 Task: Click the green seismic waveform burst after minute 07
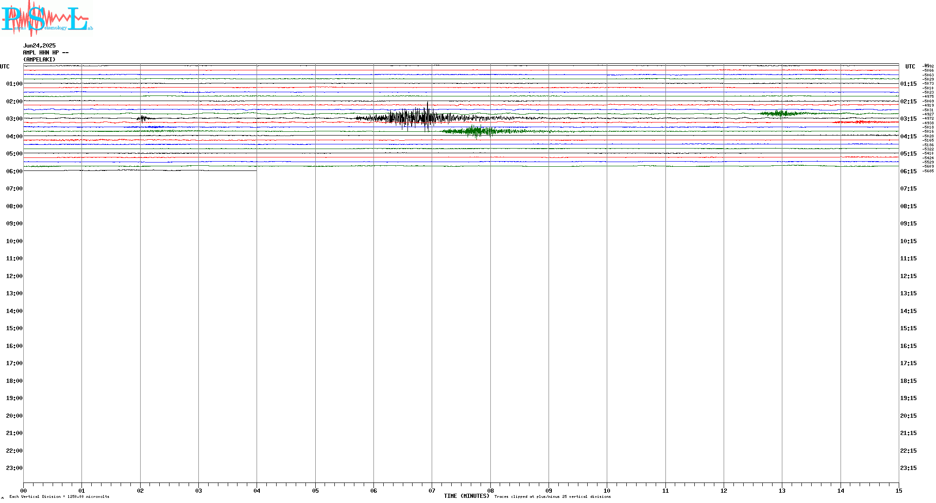484,131
